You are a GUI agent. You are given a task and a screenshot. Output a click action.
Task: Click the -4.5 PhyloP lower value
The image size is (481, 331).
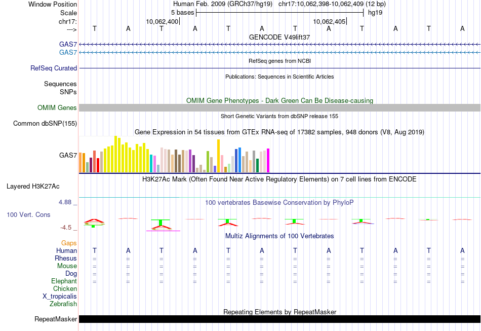pos(66,228)
